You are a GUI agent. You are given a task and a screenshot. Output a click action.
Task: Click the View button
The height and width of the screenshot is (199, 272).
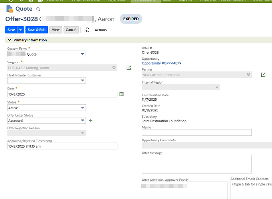pyautogui.click(x=56, y=30)
